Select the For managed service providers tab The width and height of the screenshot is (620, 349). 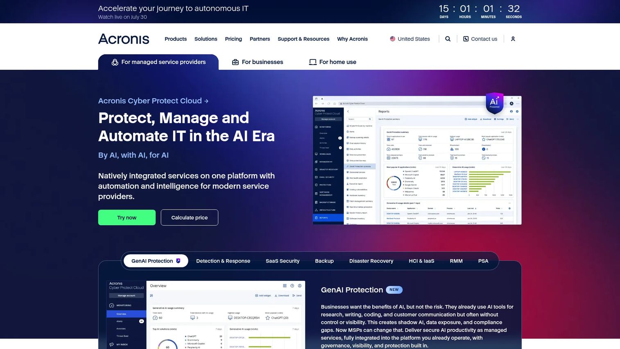158,62
